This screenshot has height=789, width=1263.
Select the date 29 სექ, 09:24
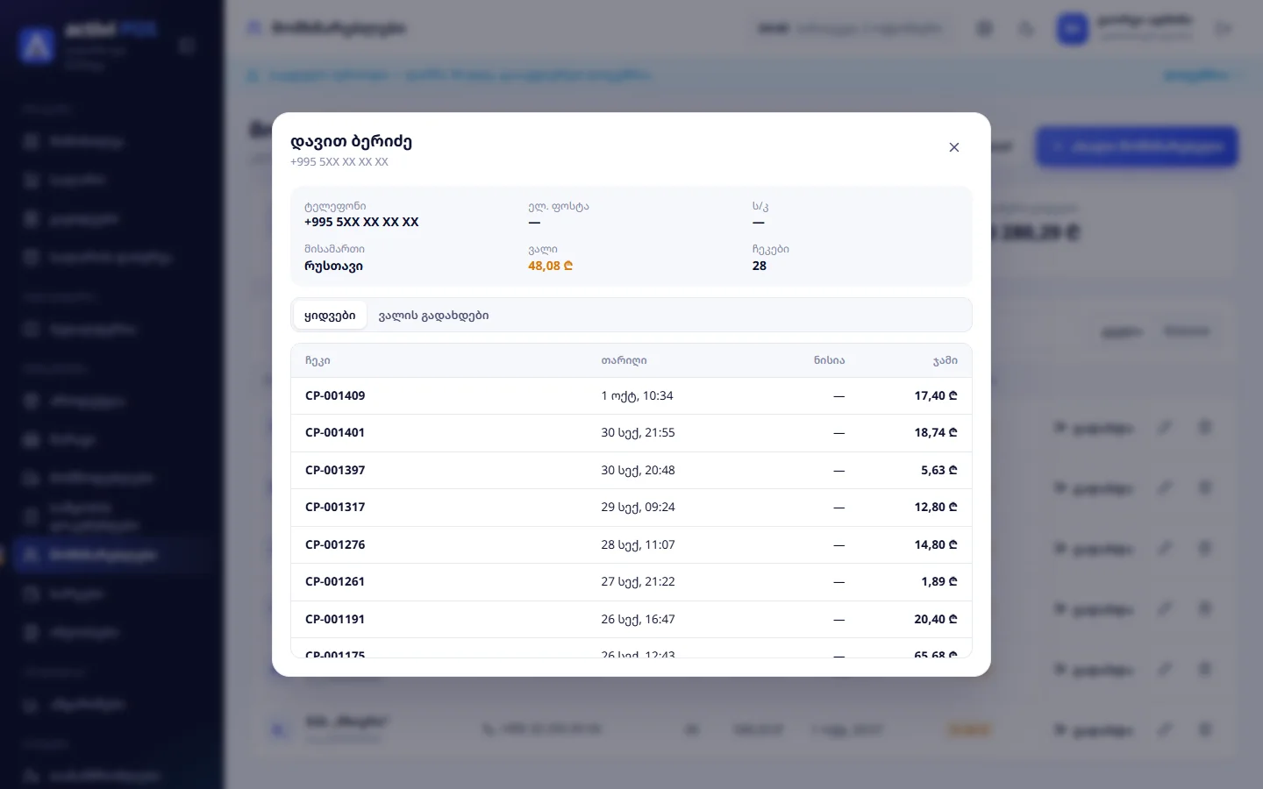point(638,507)
